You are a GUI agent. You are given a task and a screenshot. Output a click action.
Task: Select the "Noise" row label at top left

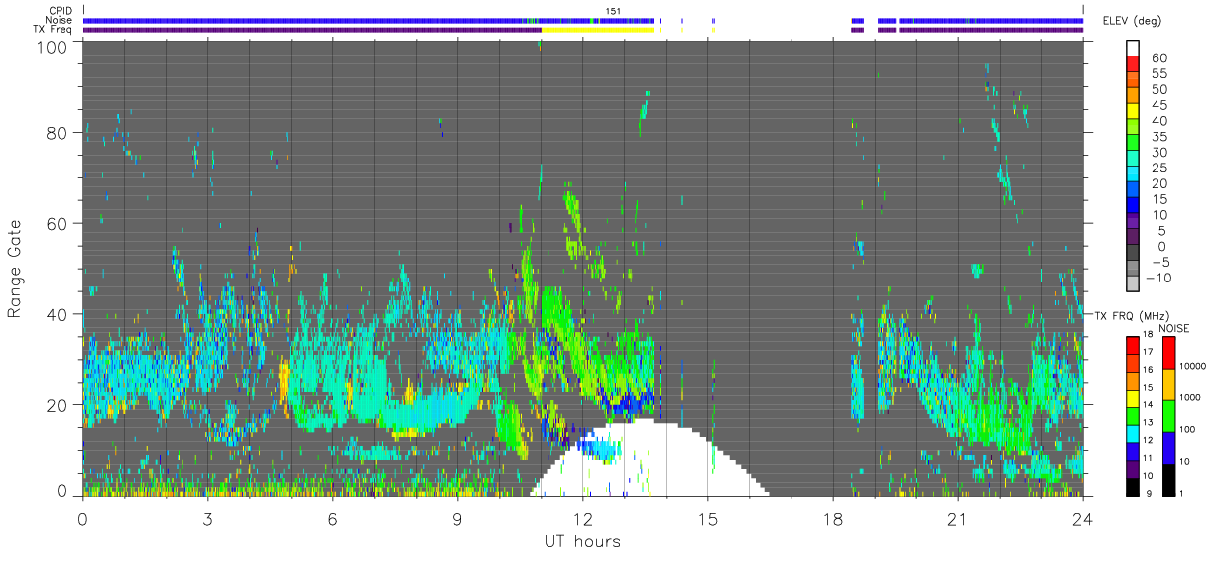coord(60,20)
